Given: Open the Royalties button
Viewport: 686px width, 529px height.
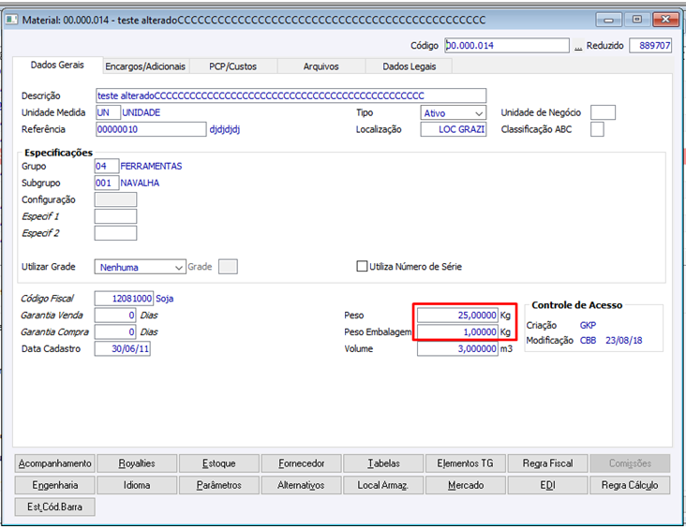Looking at the screenshot, I should coord(137,463).
